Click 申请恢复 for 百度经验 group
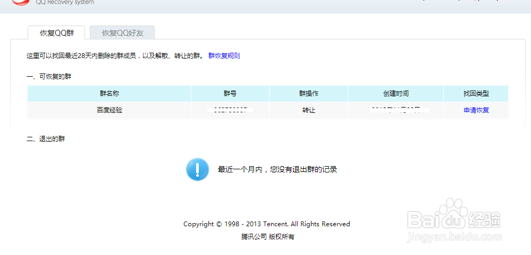 tap(476, 110)
